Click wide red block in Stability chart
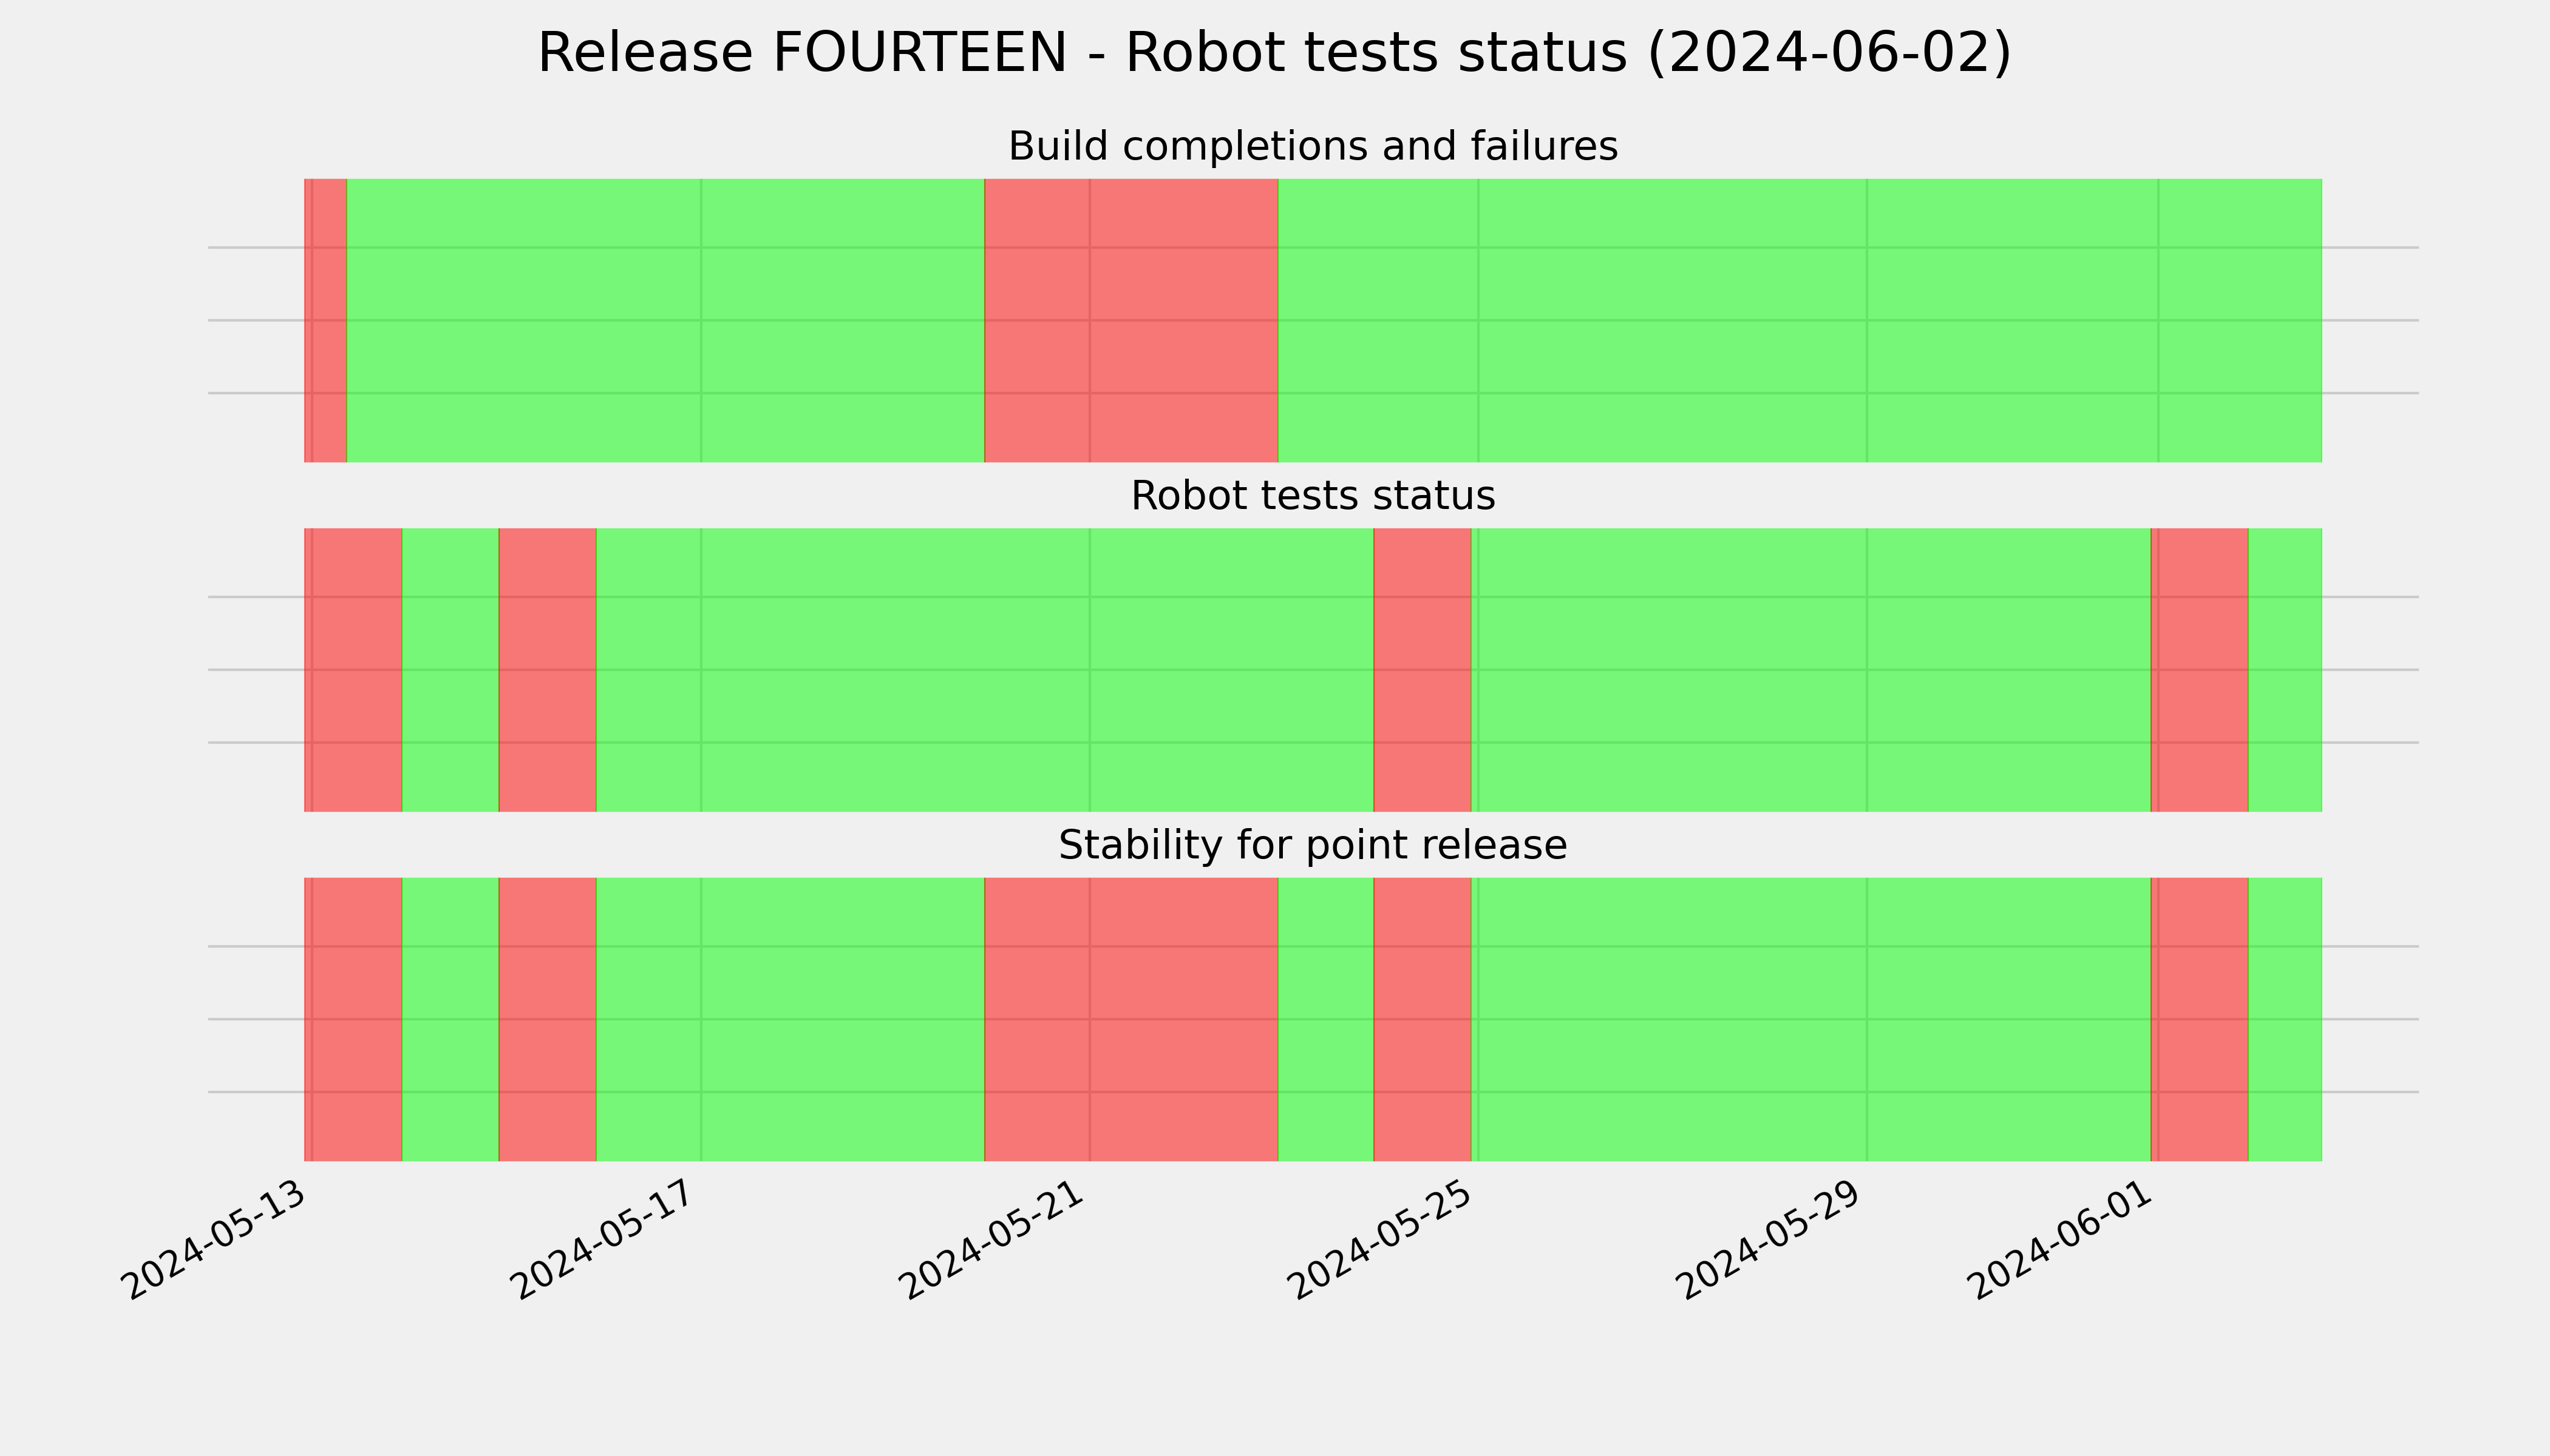Screen dimensions: 2550x1456 click(x=1131, y=1019)
